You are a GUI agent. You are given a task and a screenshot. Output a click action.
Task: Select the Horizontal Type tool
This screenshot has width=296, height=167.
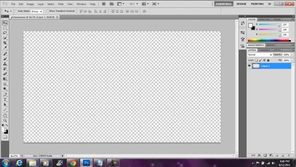[5, 100]
